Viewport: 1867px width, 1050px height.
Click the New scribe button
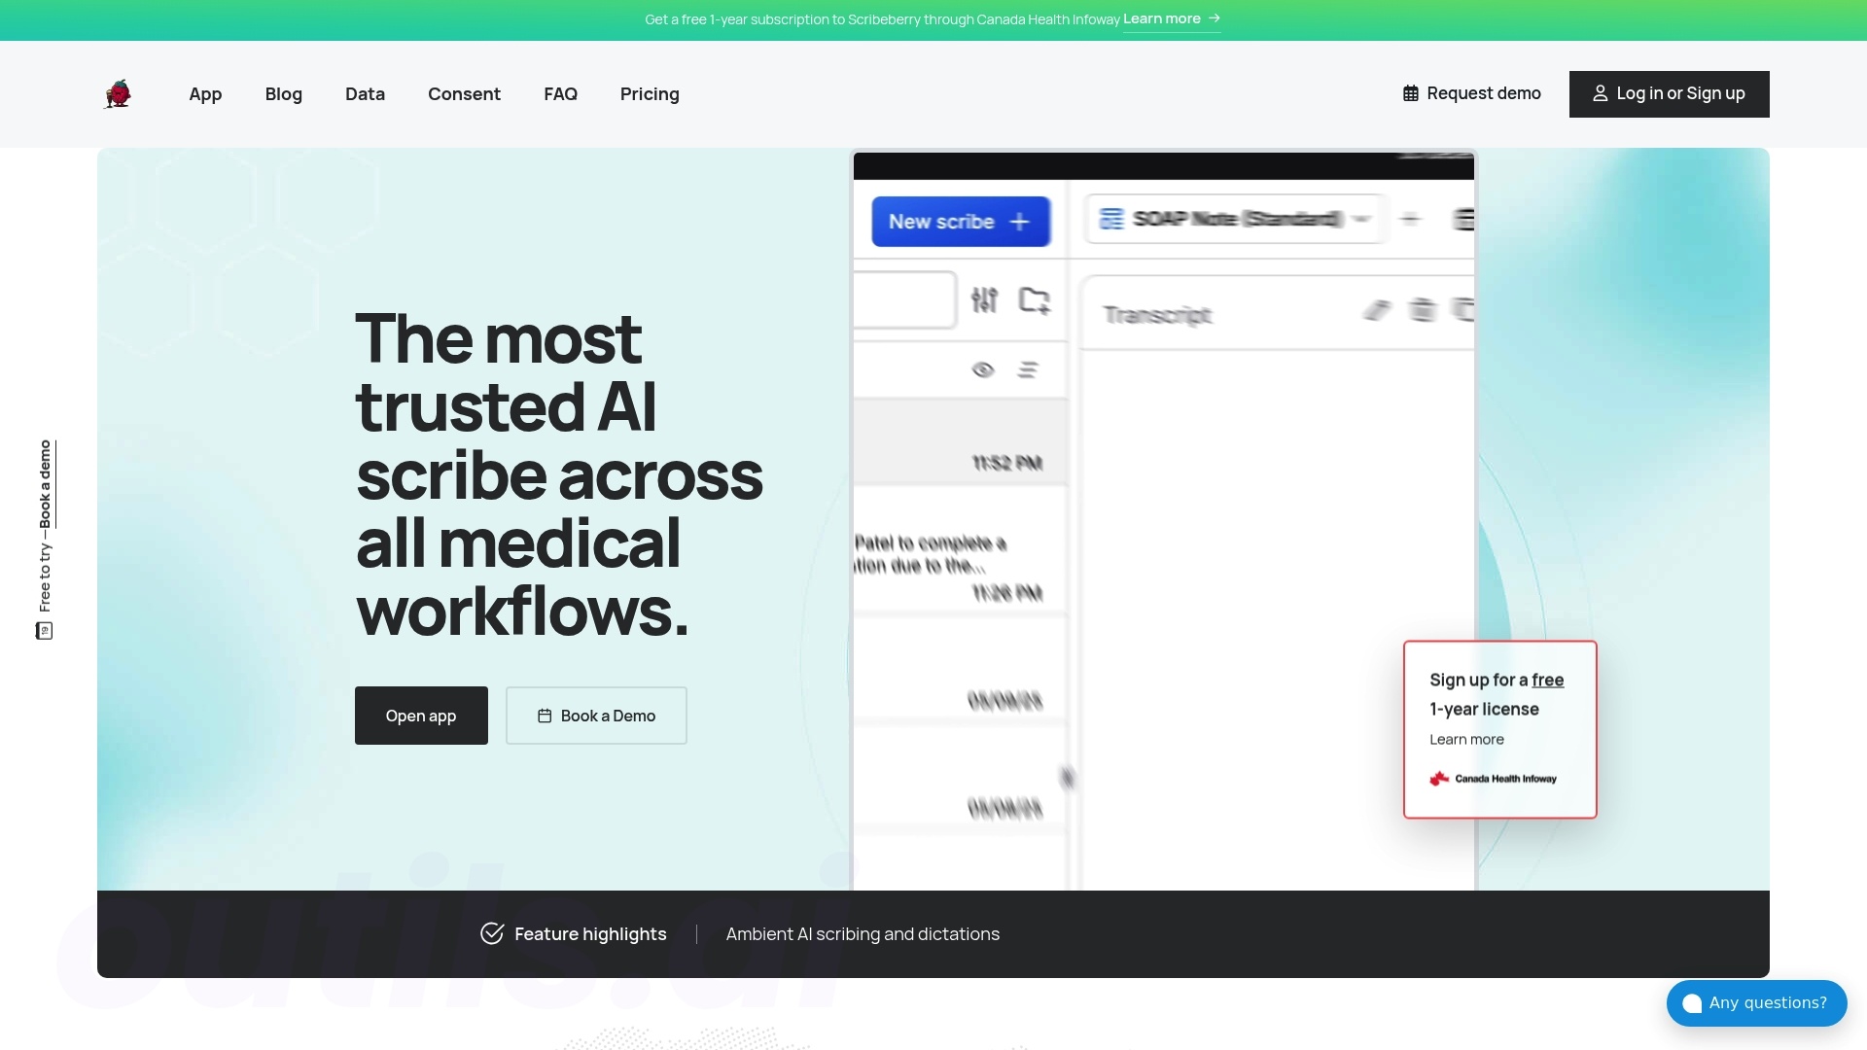coord(960,222)
